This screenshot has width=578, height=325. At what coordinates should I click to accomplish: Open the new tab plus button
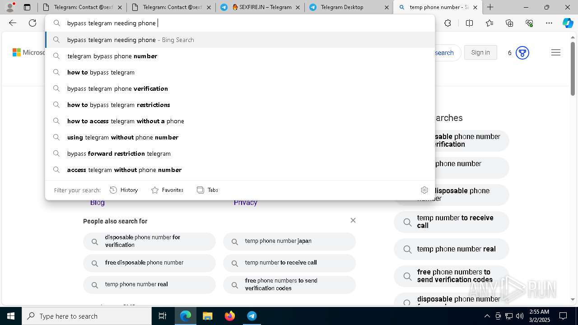pos(490,7)
